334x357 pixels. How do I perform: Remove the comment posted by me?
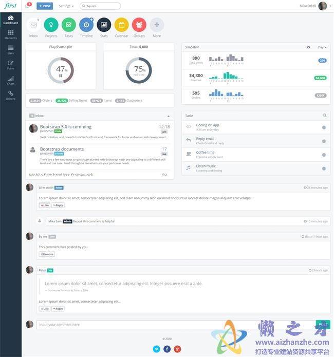[x=47, y=254]
